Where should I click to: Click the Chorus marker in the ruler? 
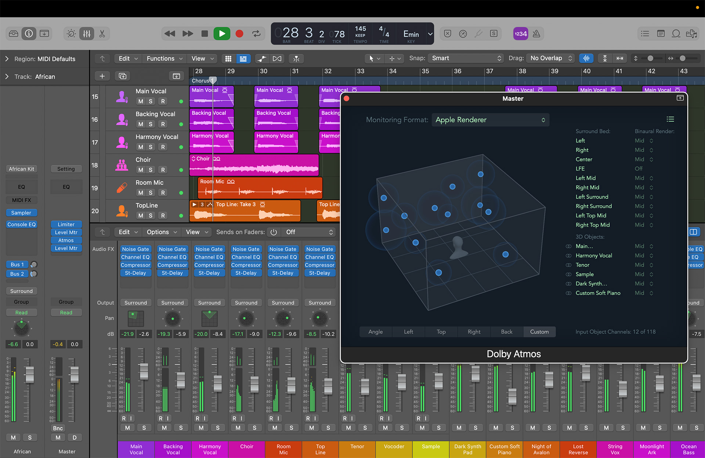[201, 80]
